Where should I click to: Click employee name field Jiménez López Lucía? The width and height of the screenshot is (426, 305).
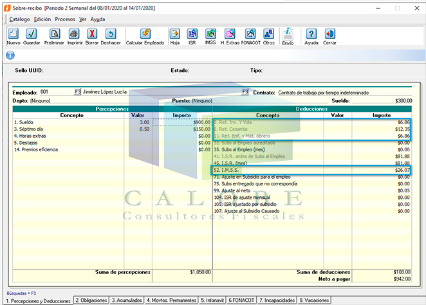point(162,92)
